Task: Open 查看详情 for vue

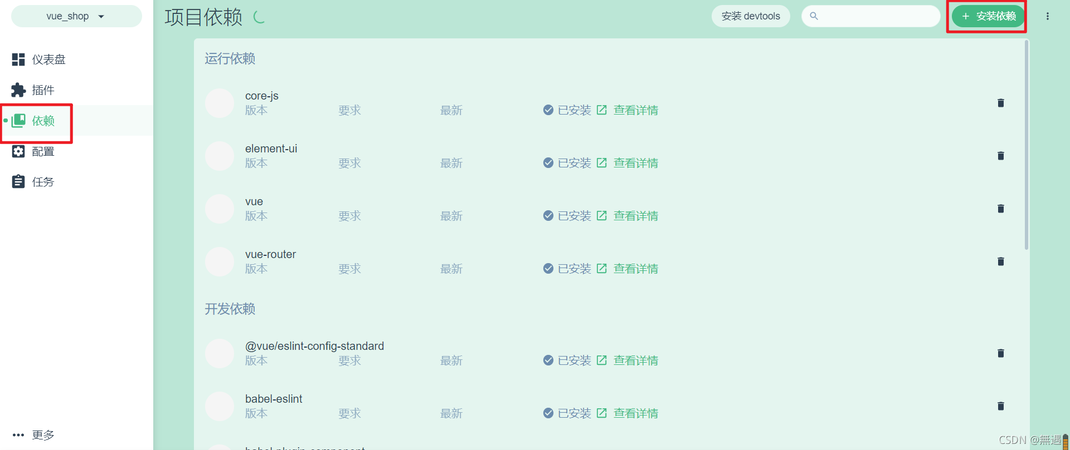Action: [636, 216]
